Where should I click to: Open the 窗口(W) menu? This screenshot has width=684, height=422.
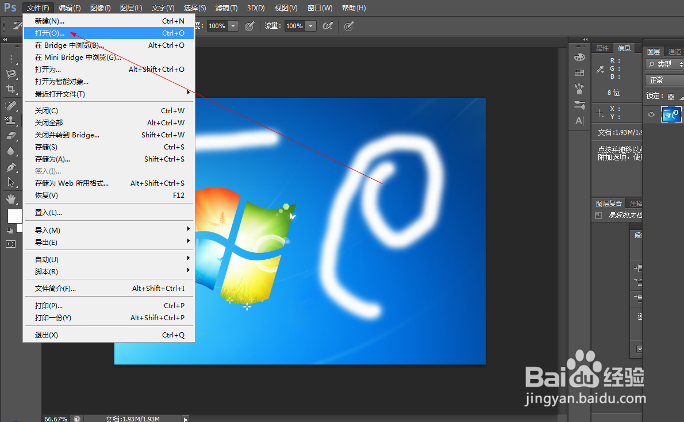click(320, 8)
